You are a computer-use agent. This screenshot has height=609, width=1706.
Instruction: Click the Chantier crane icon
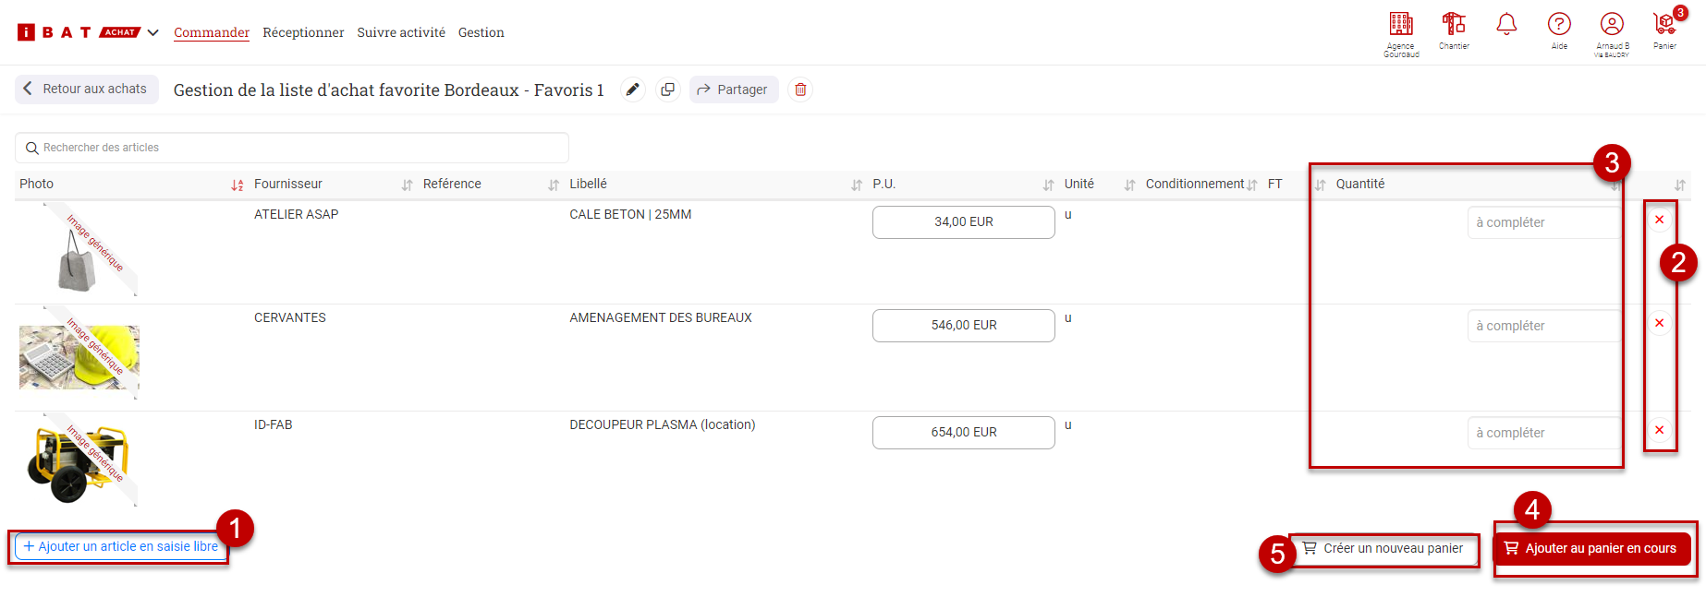1454,26
